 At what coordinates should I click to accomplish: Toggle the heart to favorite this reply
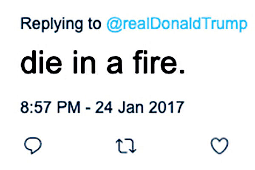point(220,147)
